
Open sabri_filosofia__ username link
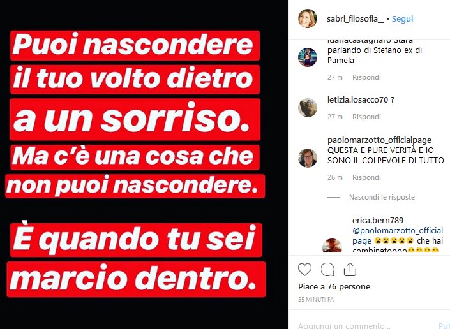[x=356, y=19]
